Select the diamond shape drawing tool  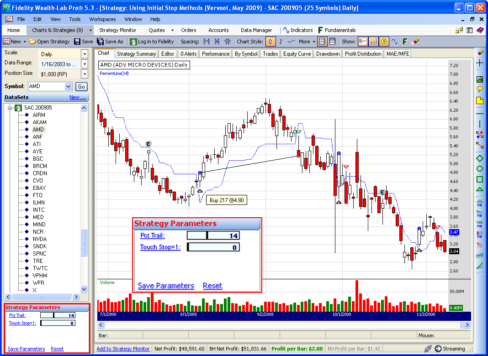point(480,158)
